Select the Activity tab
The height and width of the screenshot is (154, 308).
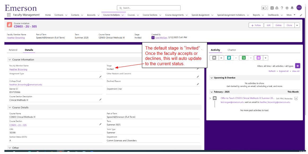pos(215,50)
